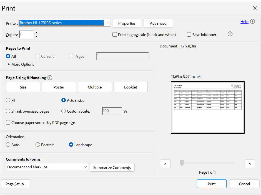Click the Pages range input field
Viewport: 261px width, 195px height.
click(122, 56)
